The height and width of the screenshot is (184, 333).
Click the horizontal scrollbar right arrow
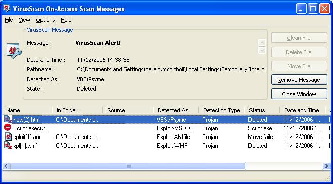coord(326,166)
